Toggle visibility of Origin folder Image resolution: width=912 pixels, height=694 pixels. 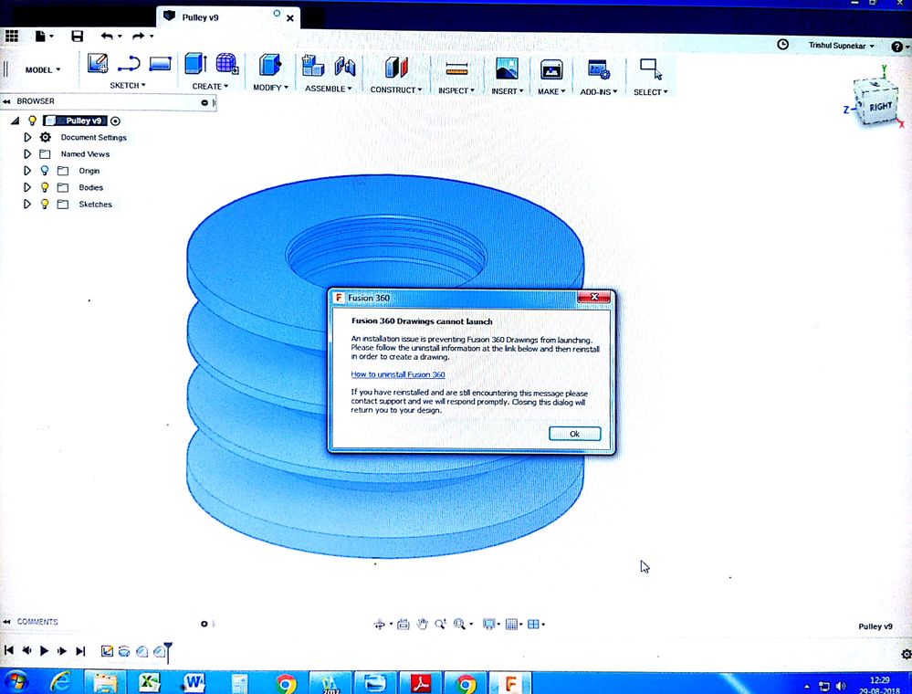click(x=44, y=171)
